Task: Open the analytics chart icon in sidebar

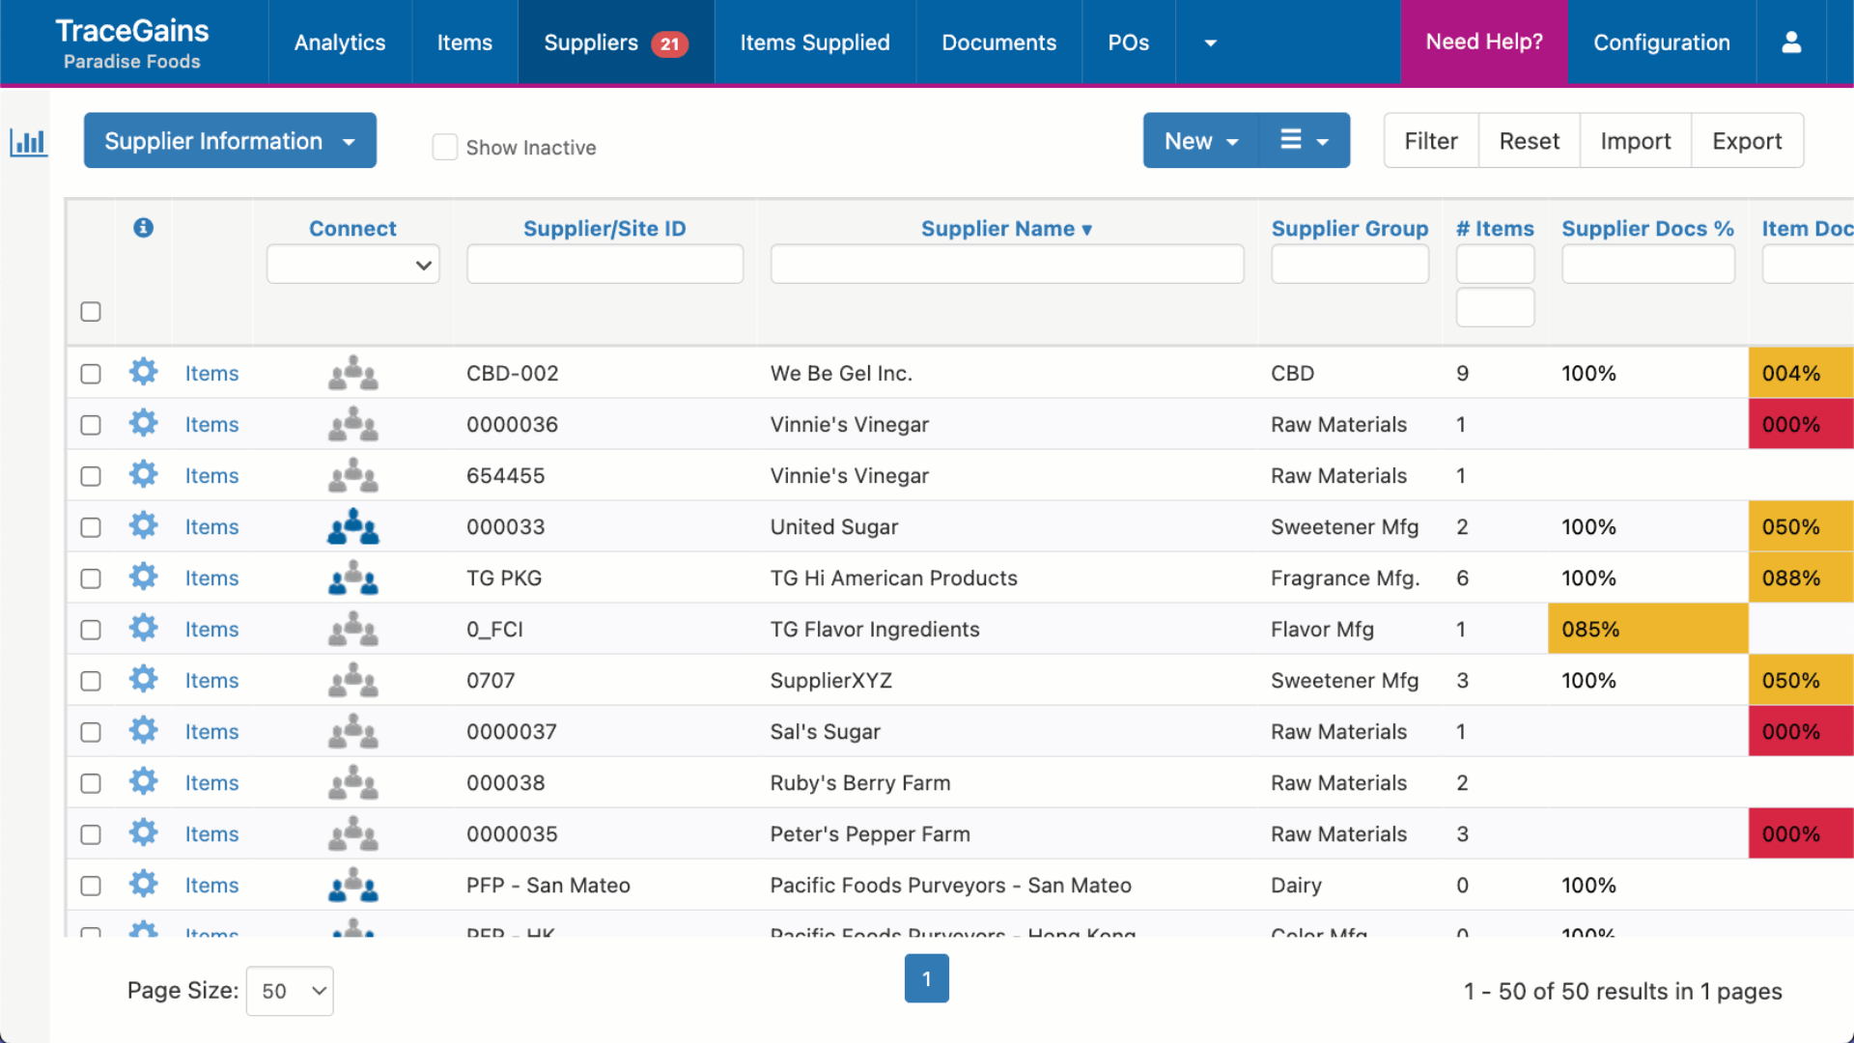Action: click(28, 143)
